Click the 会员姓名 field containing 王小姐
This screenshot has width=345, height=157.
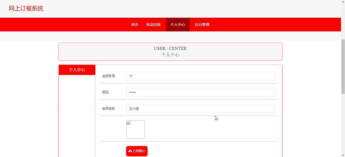click(x=201, y=109)
